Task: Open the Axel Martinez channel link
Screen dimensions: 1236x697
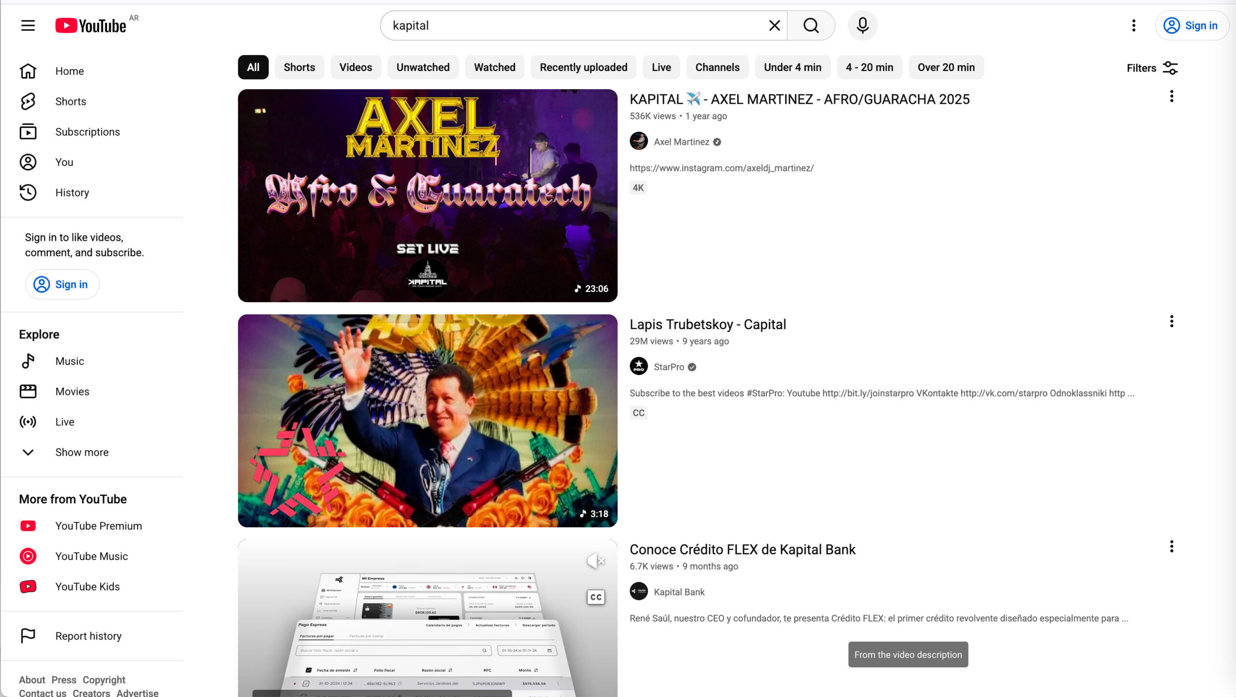Action: pos(681,142)
